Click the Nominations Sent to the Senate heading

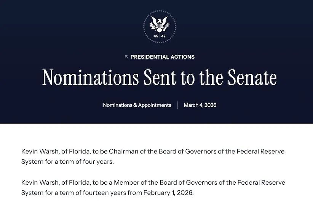tap(160, 78)
